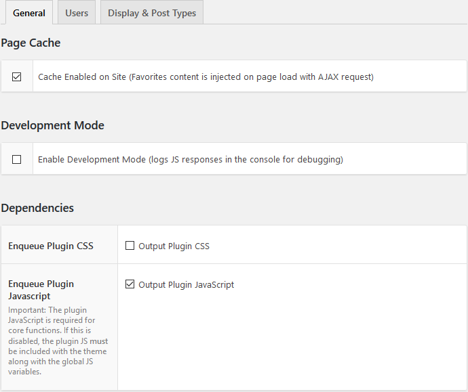Click the Page Cache section heading

pos(31,43)
